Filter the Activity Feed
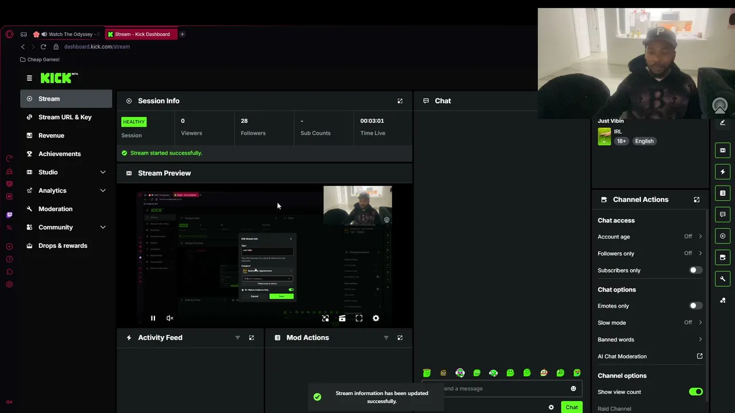The image size is (735, 413). coord(238,338)
